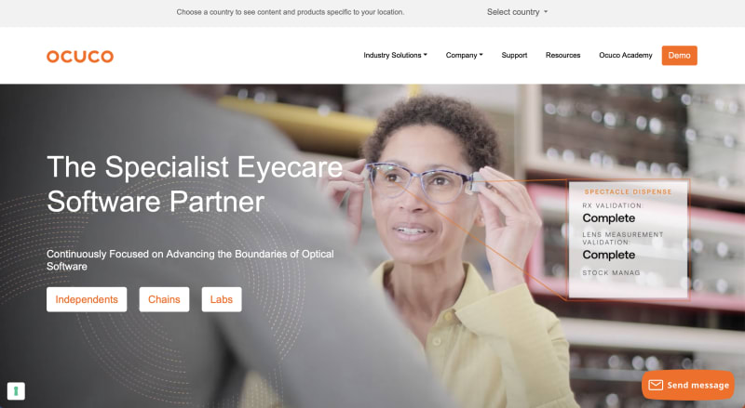Click the hero headline Specialist Eyecare Software Partner
Viewport: 745px width, 408px height.
(195, 184)
